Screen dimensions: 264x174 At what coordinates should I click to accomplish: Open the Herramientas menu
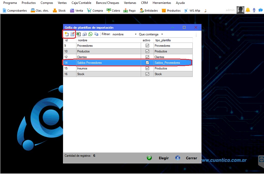(162, 3)
